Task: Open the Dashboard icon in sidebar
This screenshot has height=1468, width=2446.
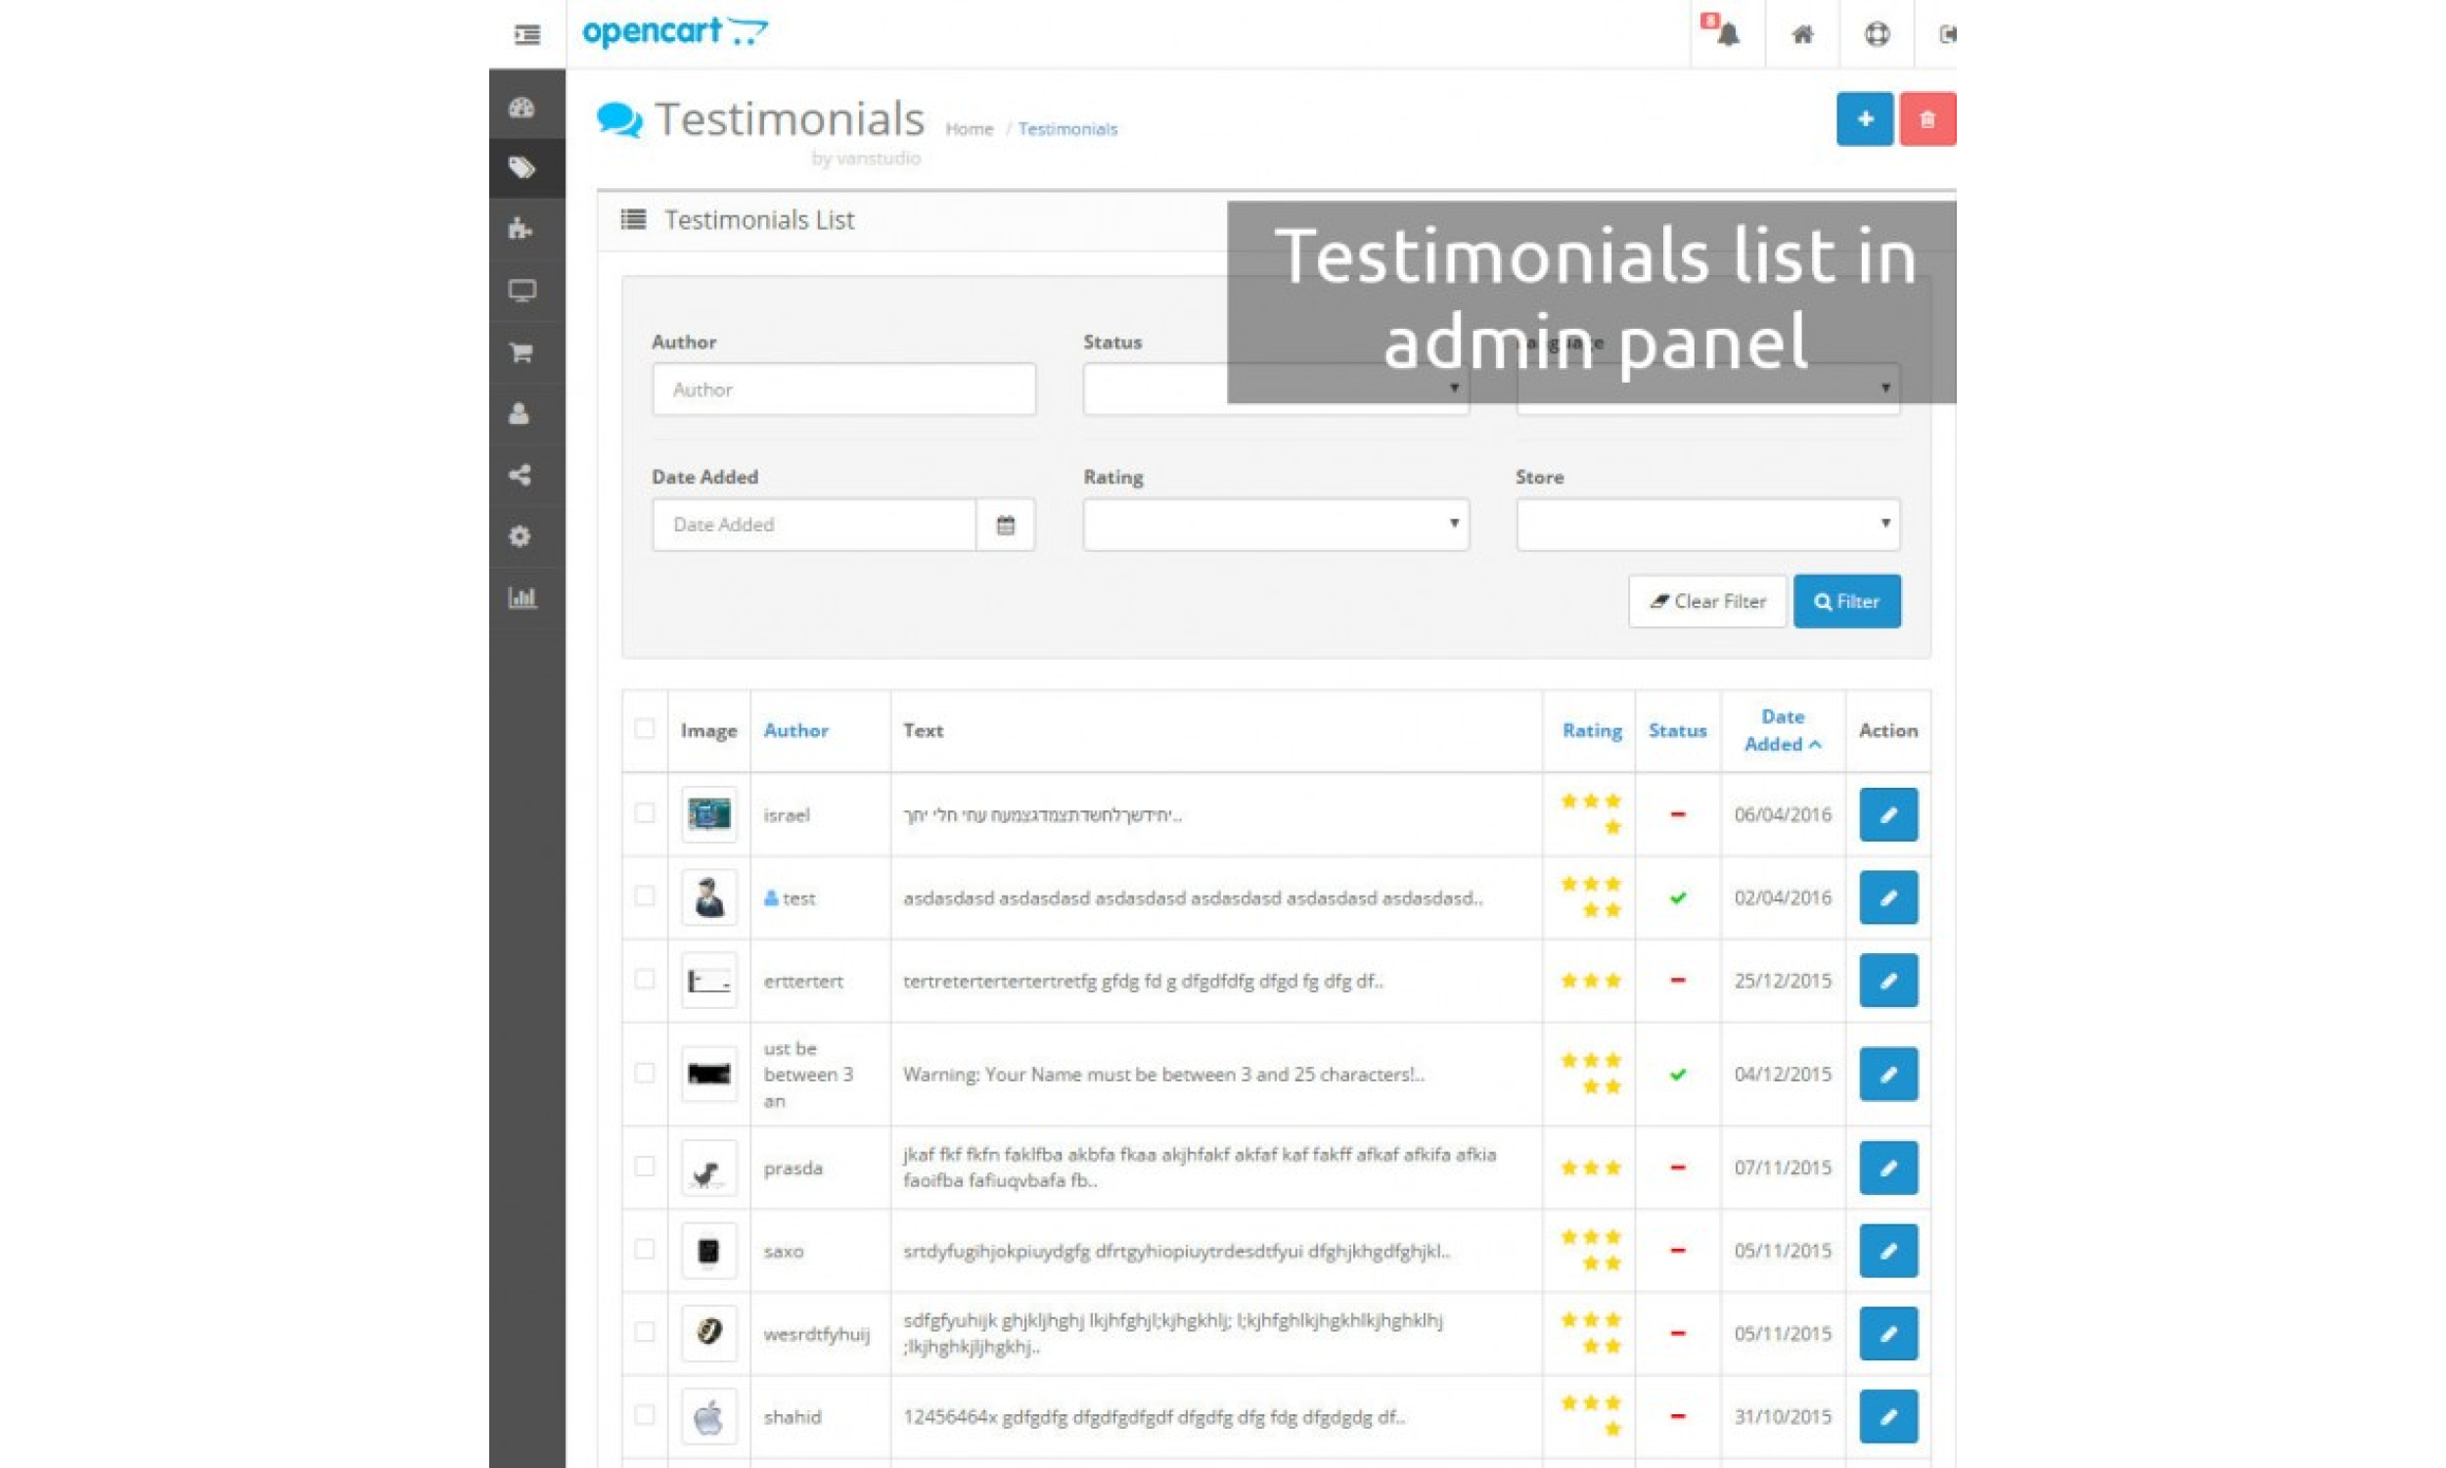Action: pos(522,108)
